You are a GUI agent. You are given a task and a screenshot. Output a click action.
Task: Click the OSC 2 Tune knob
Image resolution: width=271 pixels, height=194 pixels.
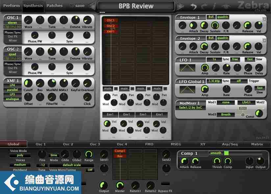pyautogui.click(x=52, y=52)
